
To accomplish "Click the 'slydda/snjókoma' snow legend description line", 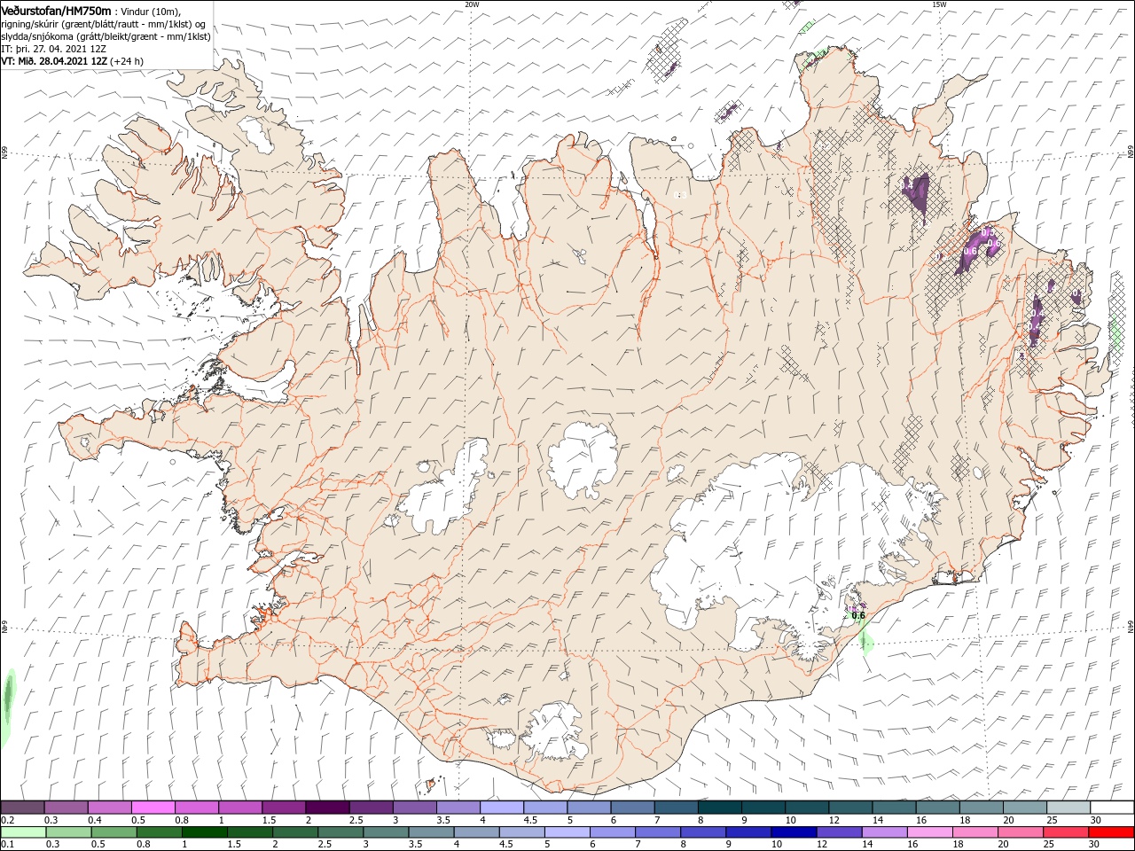I will 106,36.
